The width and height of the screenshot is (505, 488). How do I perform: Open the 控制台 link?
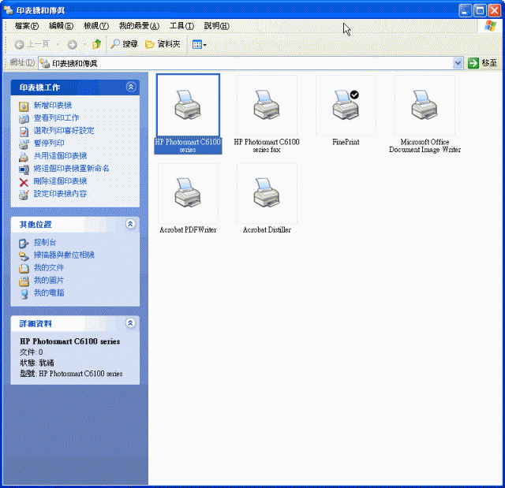click(45, 242)
